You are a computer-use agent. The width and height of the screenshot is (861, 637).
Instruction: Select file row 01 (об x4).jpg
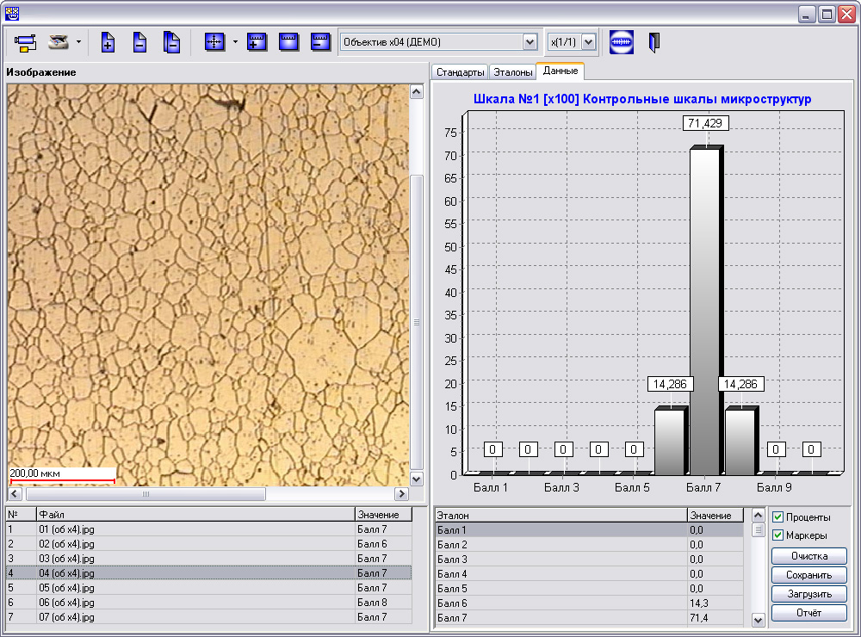coord(208,529)
